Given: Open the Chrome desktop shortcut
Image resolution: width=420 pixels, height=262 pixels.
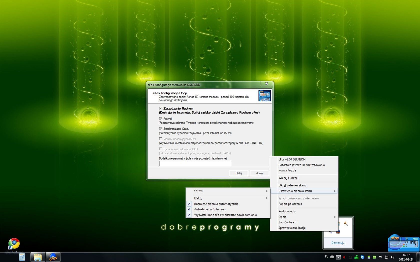Looking at the screenshot, I should coord(14,244).
